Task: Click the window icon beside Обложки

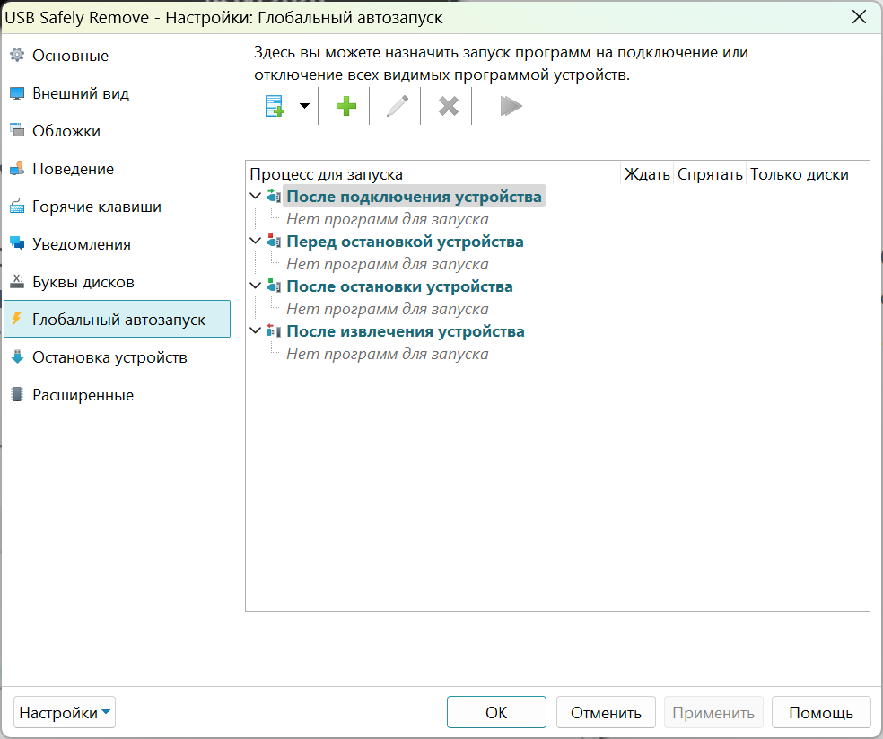Action: click(x=17, y=130)
